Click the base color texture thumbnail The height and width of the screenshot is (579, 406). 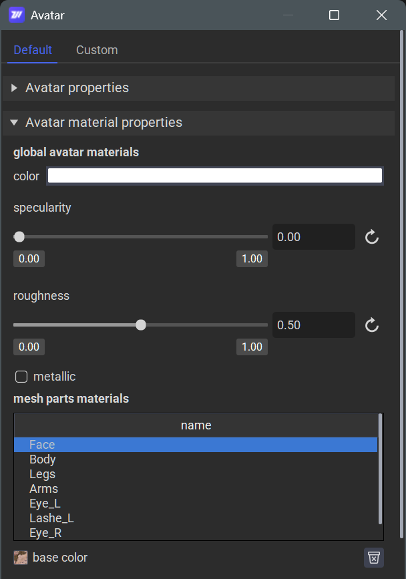[x=19, y=558]
